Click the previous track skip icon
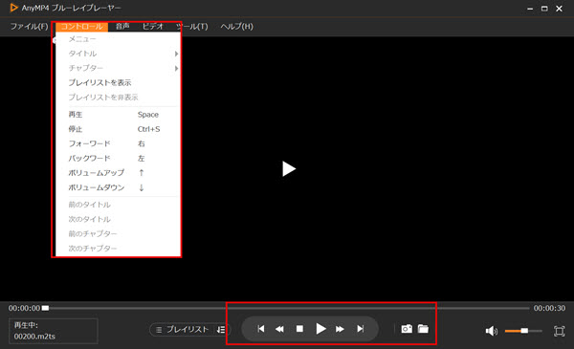Screen dimensions: 574x349 point(260,329)
